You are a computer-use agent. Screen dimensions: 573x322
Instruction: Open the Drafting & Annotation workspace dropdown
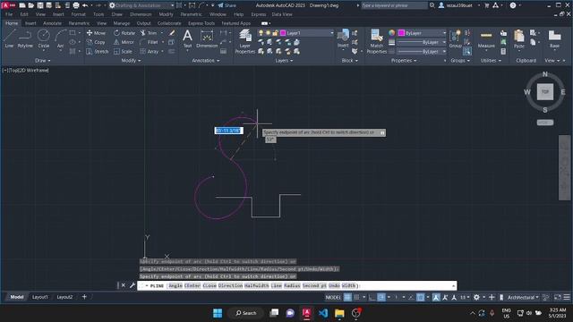tap(141, 5)
